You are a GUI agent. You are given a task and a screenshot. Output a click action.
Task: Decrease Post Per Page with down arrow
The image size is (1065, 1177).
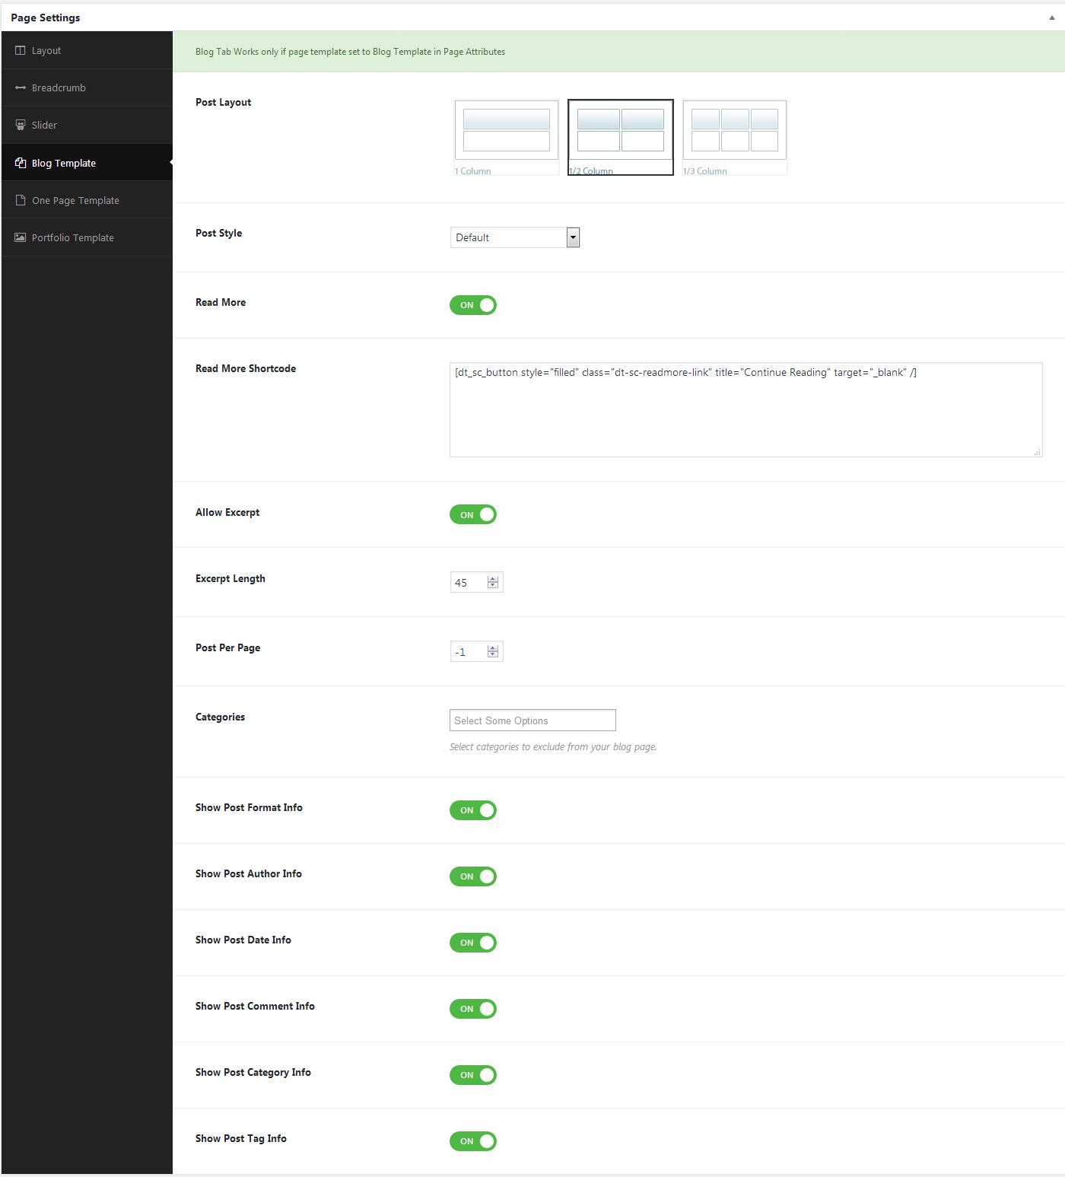(493, 655)
